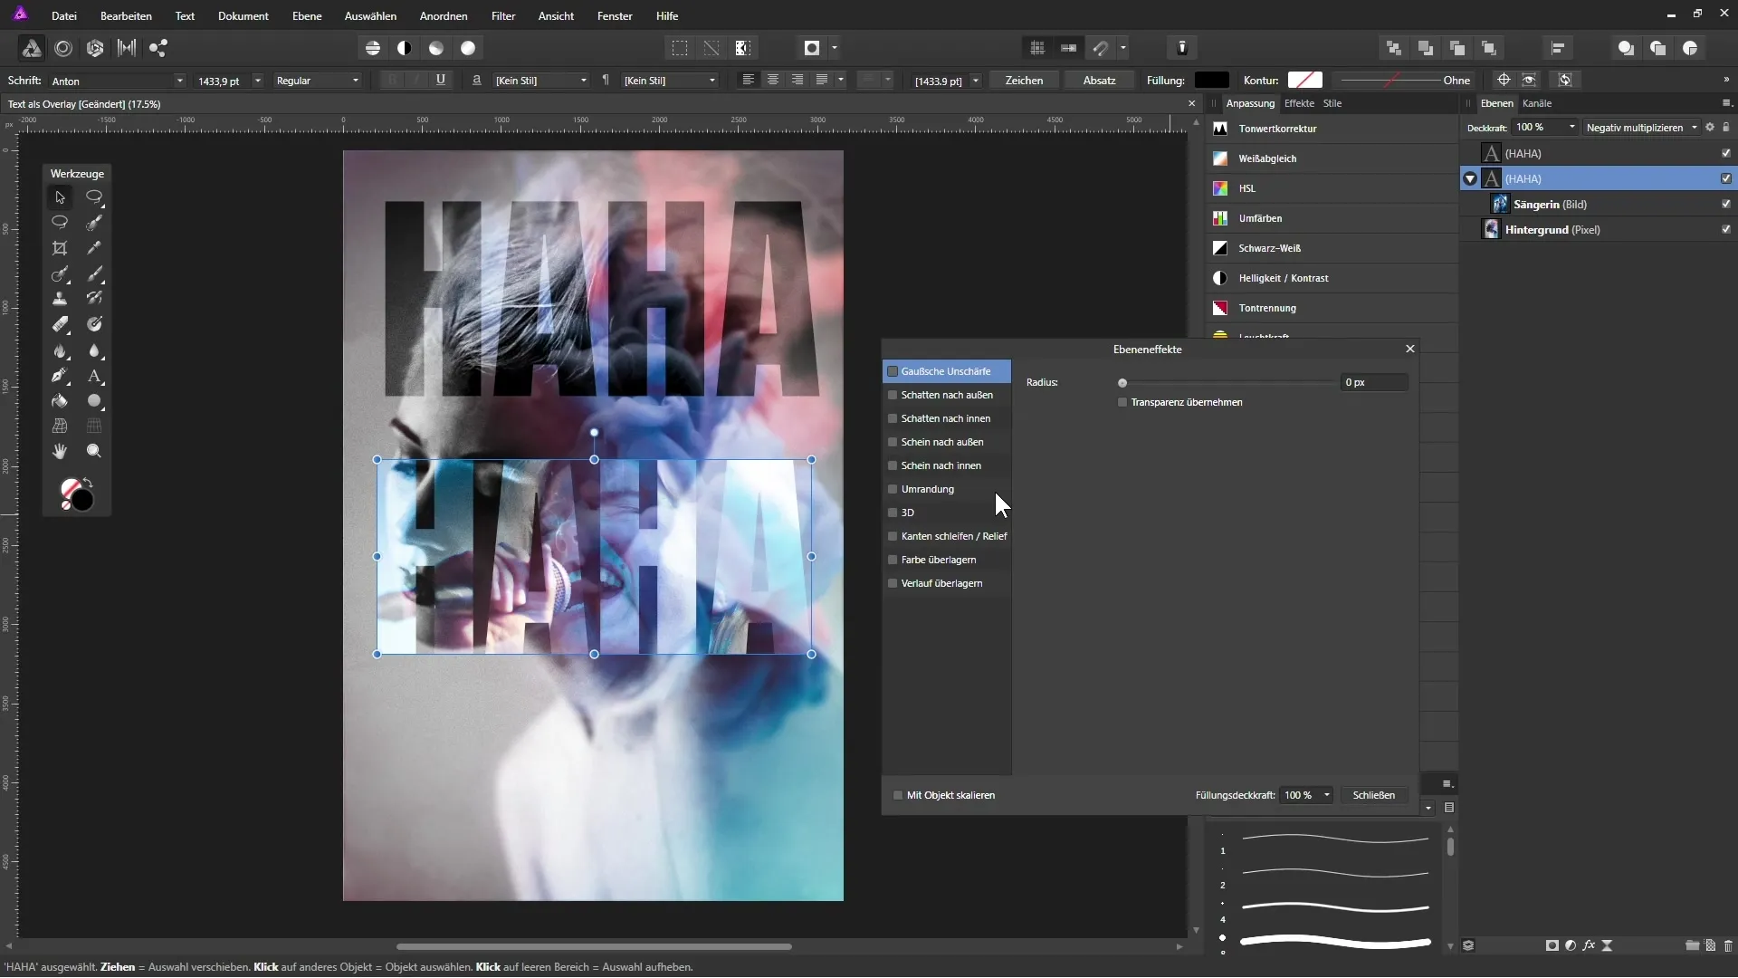Open the paragraph style [Kein Stil] dropdown

711,81
